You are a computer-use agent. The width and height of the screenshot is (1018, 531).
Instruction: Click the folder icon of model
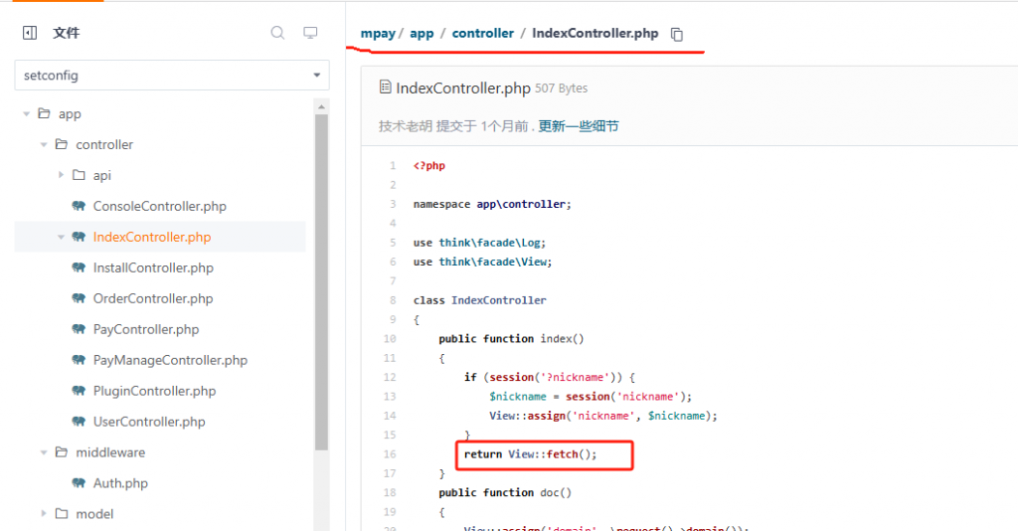(62, 513)
